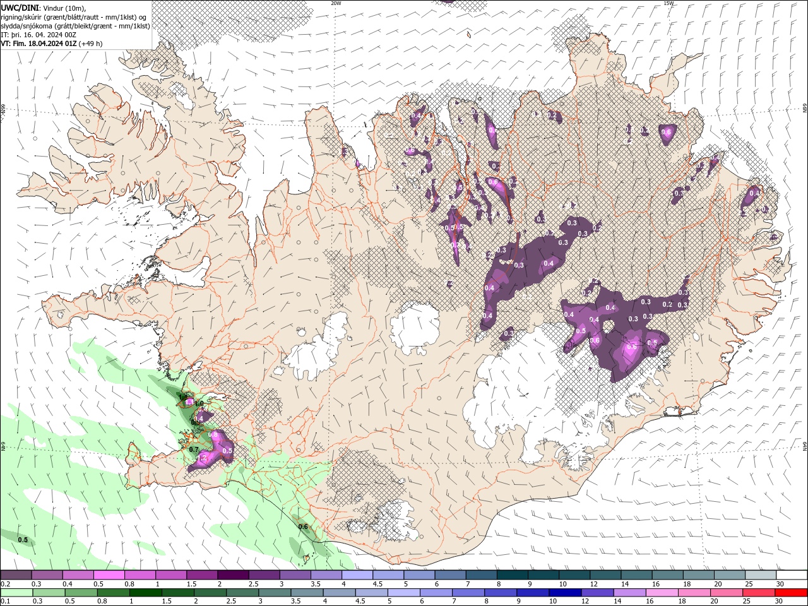Image resolution: width=808 pixels, height=606 pixels.
Task: Click the snow legend swatch between 0.3 and 0.4
Action: pos(47,574)
